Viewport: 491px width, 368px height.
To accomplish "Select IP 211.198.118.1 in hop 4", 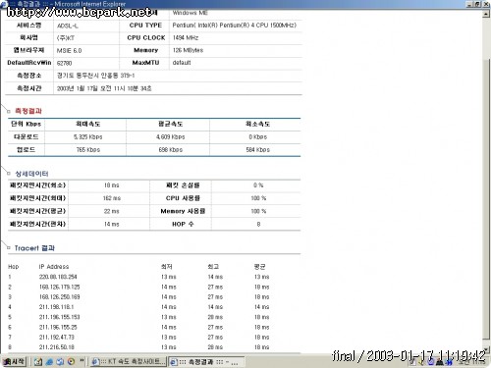I will (x=56, y=307).
